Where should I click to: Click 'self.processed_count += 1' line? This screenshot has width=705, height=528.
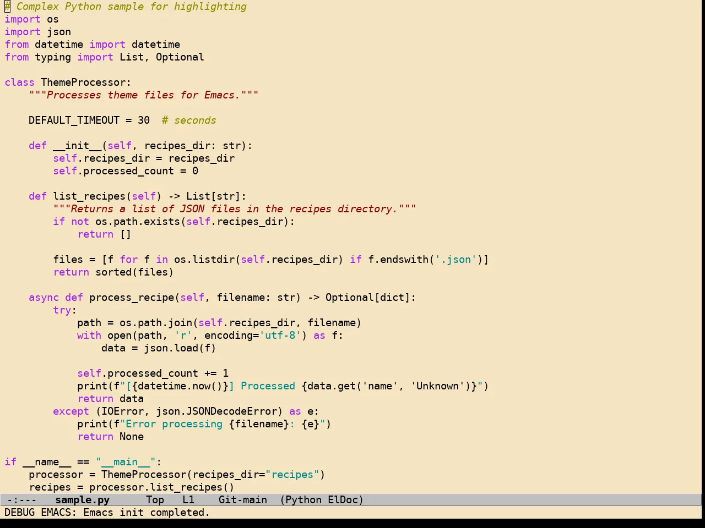coord(153,373)
